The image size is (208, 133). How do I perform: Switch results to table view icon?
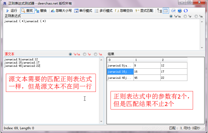pyautogui.click(x=166, y=11)
